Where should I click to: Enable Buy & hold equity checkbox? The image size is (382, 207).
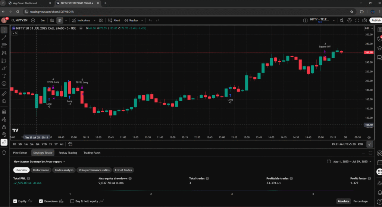[x=72, y=201]
